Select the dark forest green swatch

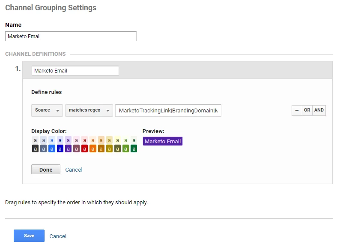(x=134, y=149)
